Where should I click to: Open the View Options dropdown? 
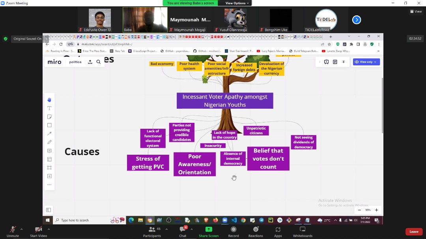[237, 3]
